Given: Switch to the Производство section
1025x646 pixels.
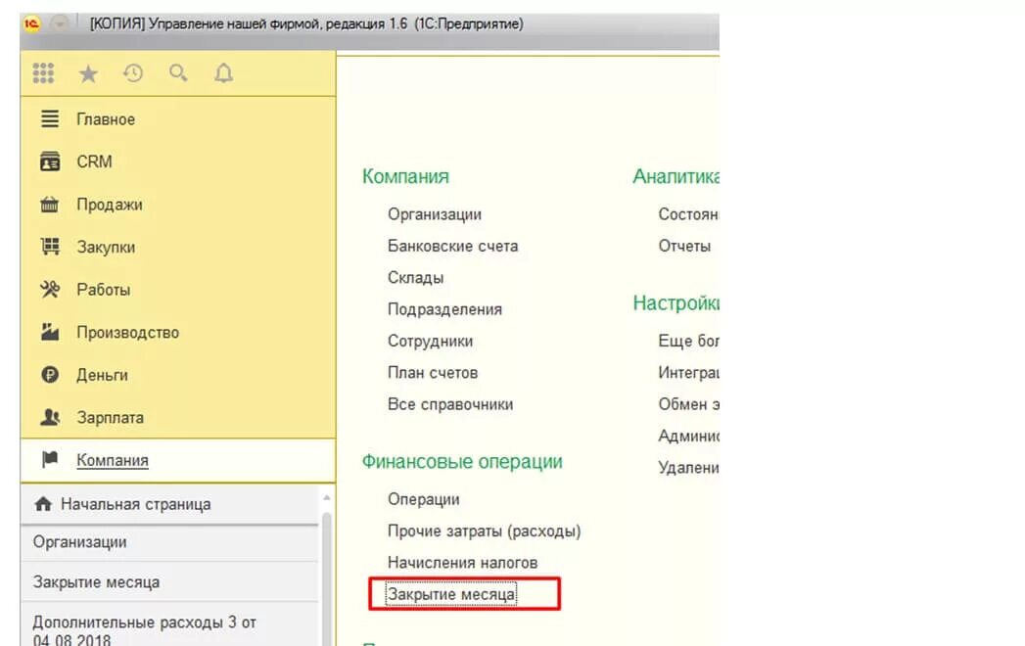Looking at the screenshot, I should pyautogui.click(x=127, y=332).
